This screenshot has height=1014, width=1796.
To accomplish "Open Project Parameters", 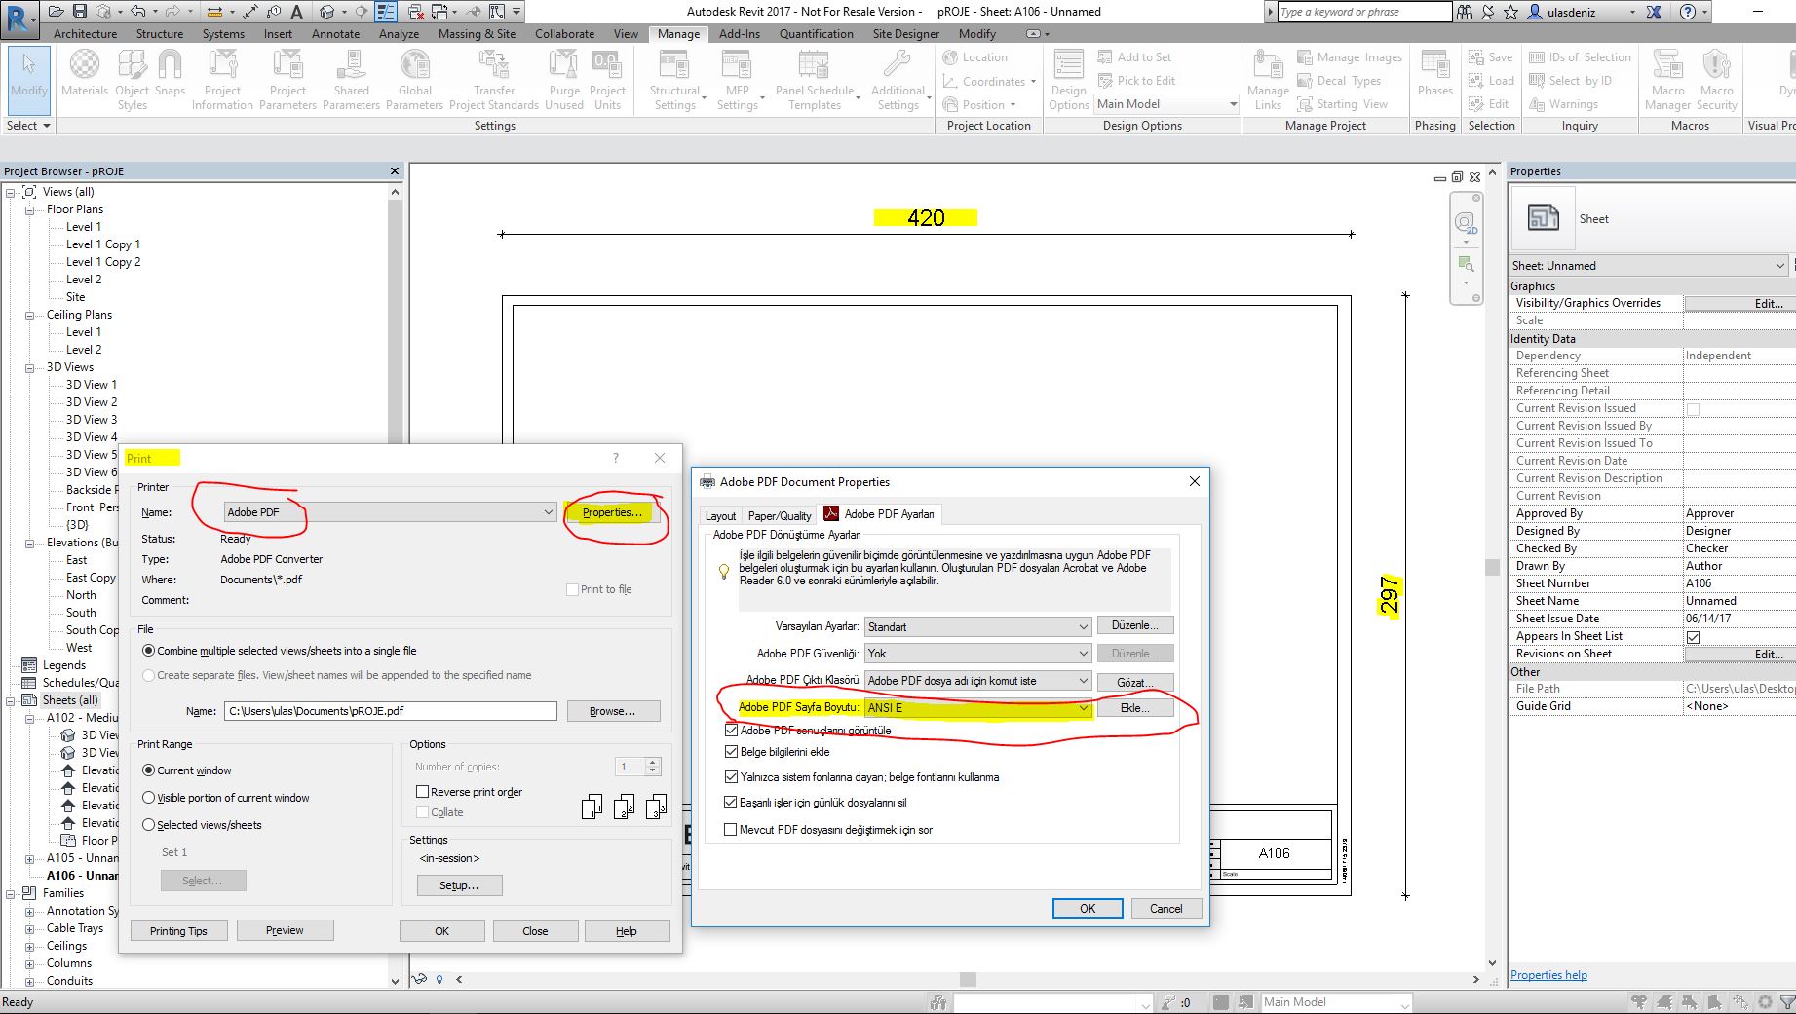I will (x=287, y=80).
